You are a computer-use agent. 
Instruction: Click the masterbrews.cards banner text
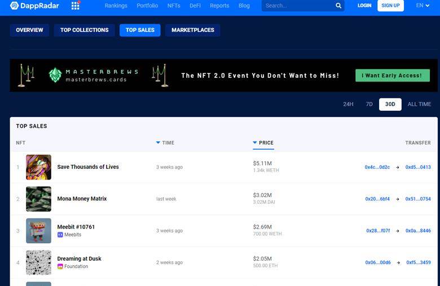coord(96,79)
